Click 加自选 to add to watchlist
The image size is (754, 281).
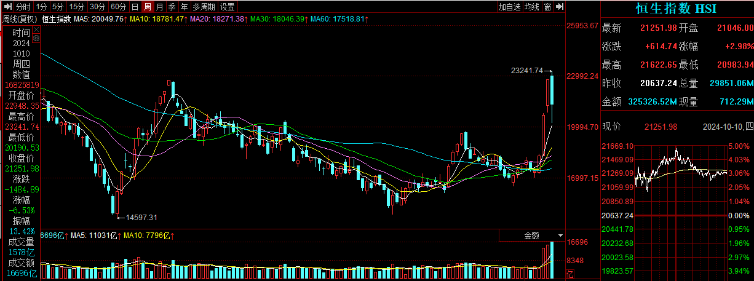point(509,7)
